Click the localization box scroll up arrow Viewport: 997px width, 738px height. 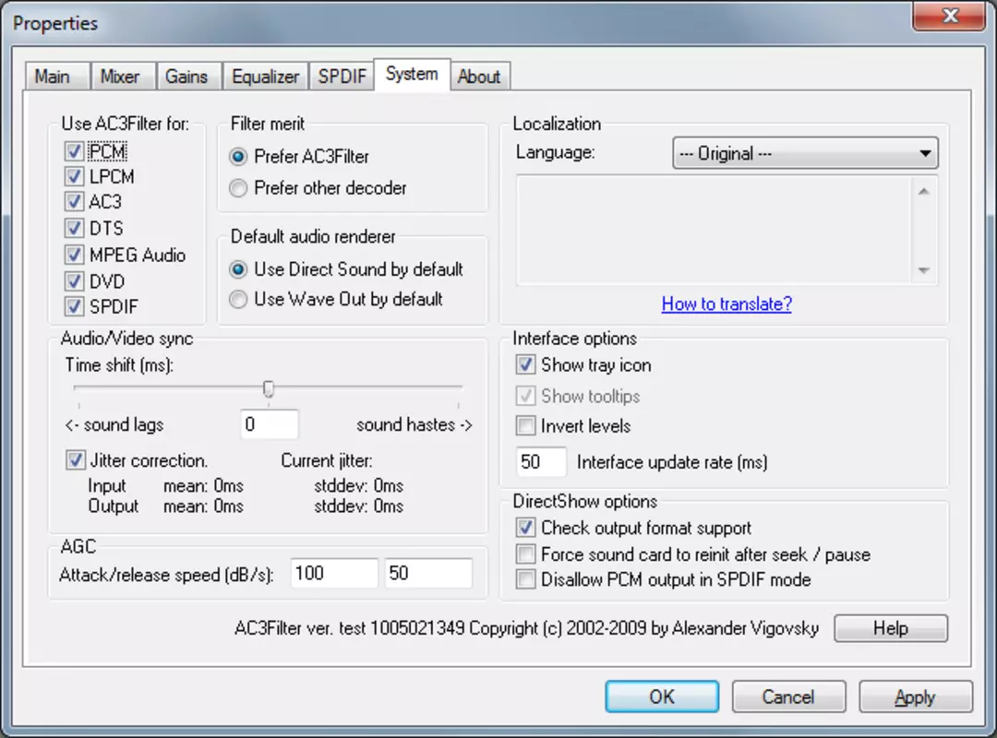click(924, 191)
